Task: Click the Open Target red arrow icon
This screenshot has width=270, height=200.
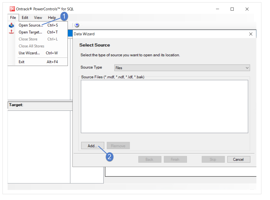Action: coord(11,32)
